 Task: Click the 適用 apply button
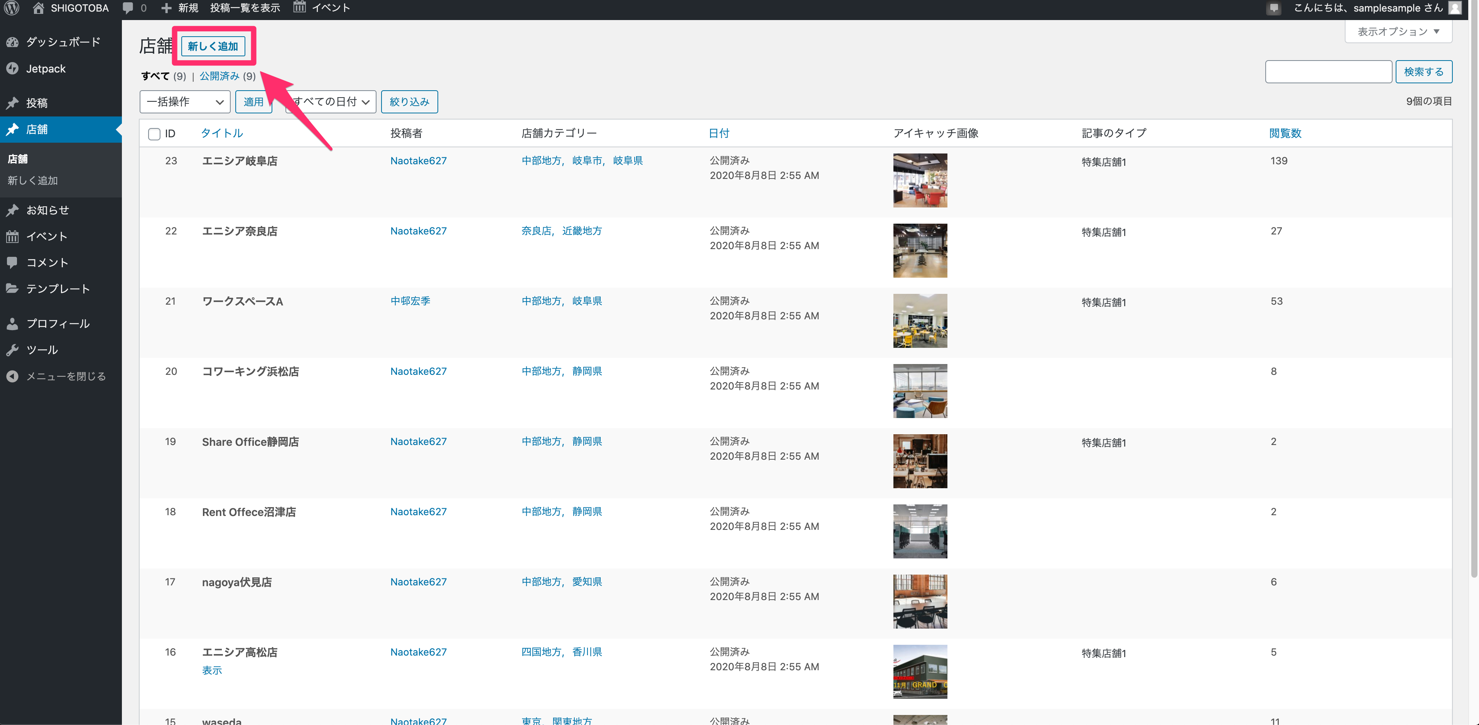click(253, 101)
